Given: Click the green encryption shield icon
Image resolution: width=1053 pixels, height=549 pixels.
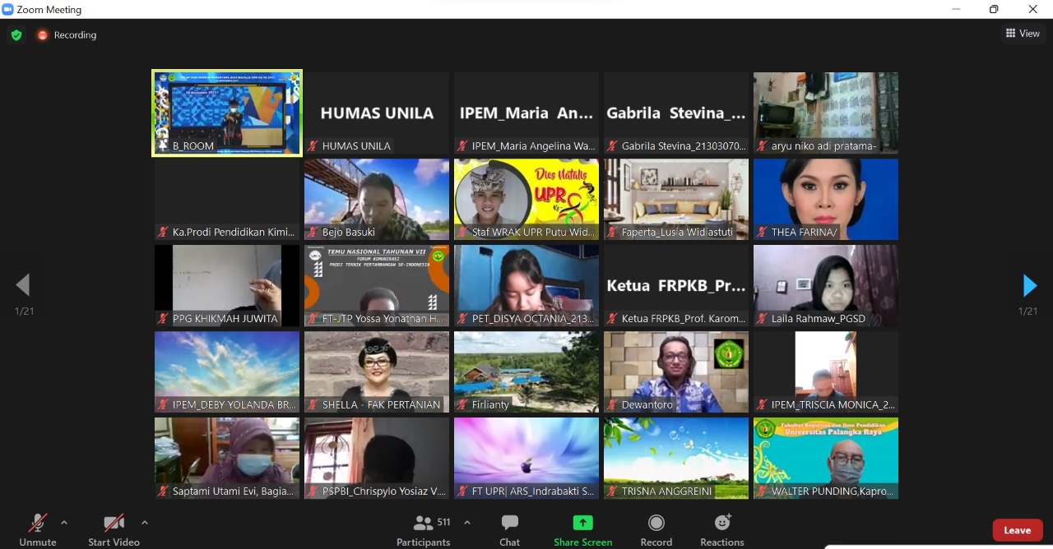Looking at the screenshot, I should 16,35.
